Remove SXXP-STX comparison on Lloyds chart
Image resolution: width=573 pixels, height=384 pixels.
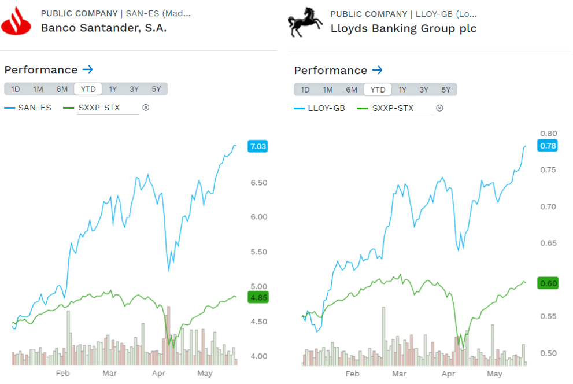tap(439, 108)
